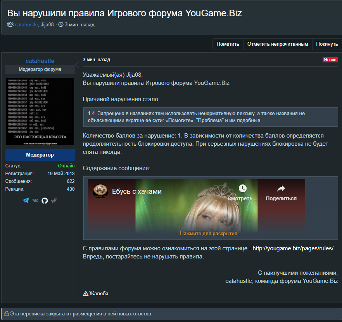The width and height of the screenshot is (342, 322).
Task: Click the Содержание сообщения label
Action: tap(116, 168)
